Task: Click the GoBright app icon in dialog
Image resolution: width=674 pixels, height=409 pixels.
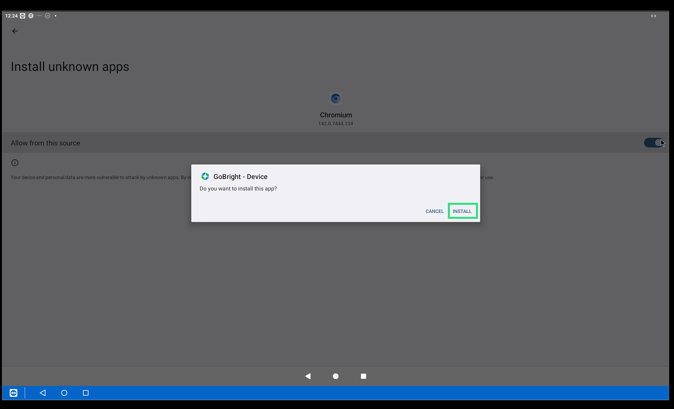Action: (x=205, y=177)
